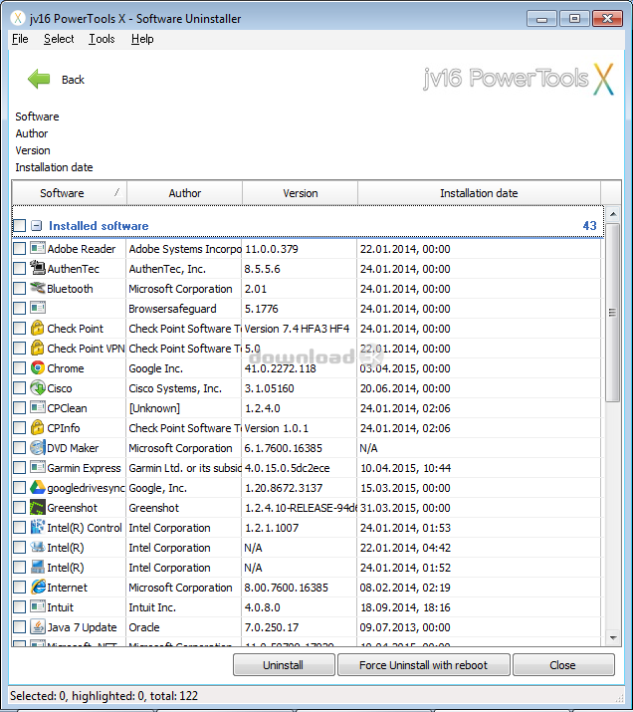
Task: Tick the DVD Maker checkbox
Action: point(20,448)
